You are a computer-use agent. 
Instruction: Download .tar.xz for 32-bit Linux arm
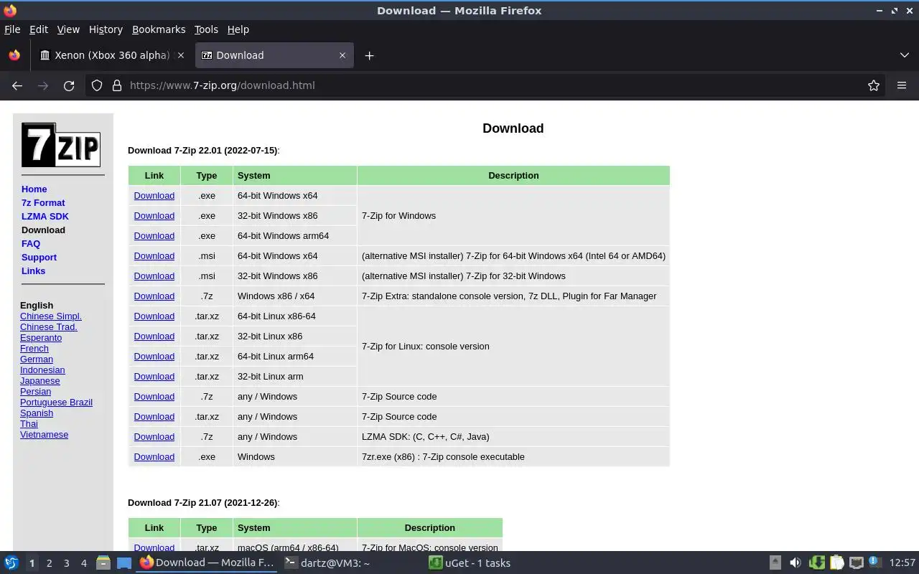coord(154,377)
